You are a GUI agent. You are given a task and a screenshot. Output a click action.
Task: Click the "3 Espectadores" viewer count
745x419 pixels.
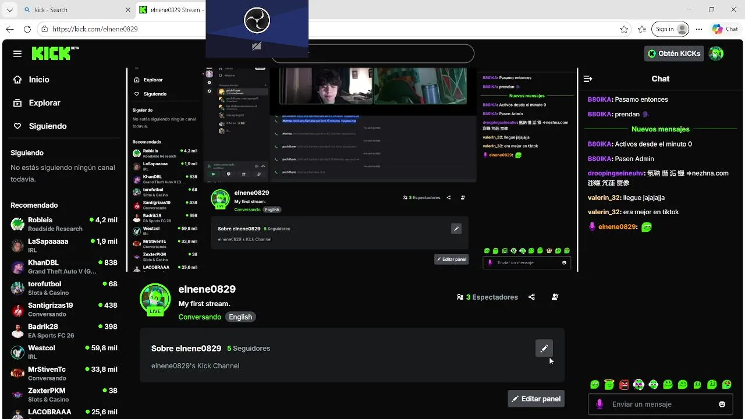coord(488,297)
